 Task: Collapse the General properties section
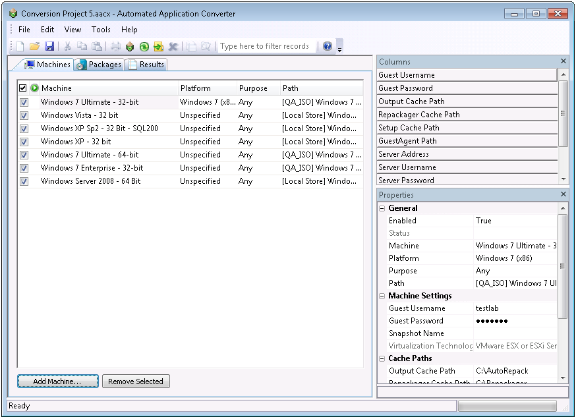click(x=382, y=208)
